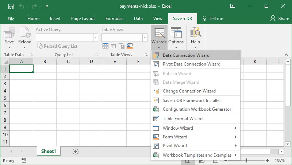This screenshot has height=165, width=292.
Task: Click the zoom slider handle
Action: 246,160
